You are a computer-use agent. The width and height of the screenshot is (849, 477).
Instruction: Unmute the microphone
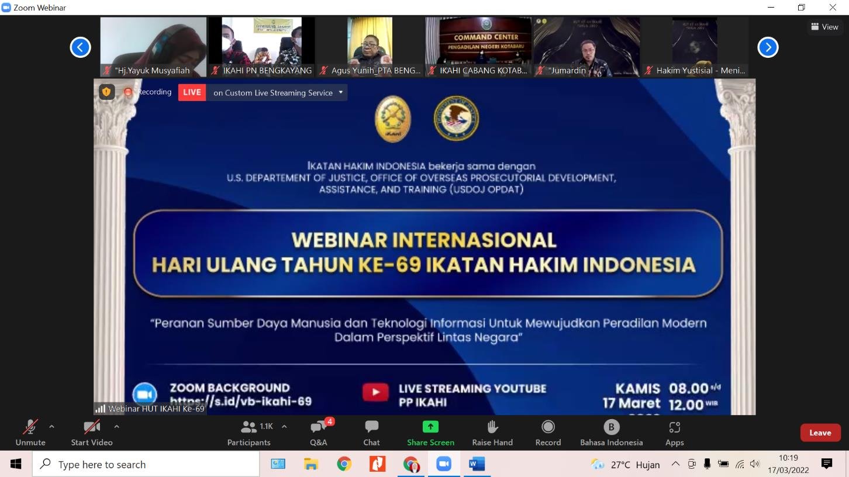click(x=30, y=433)
